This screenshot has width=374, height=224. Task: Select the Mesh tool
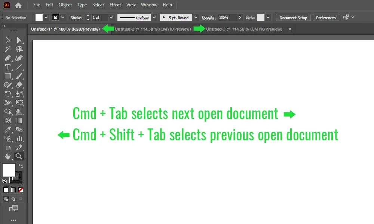coord(7,121)
